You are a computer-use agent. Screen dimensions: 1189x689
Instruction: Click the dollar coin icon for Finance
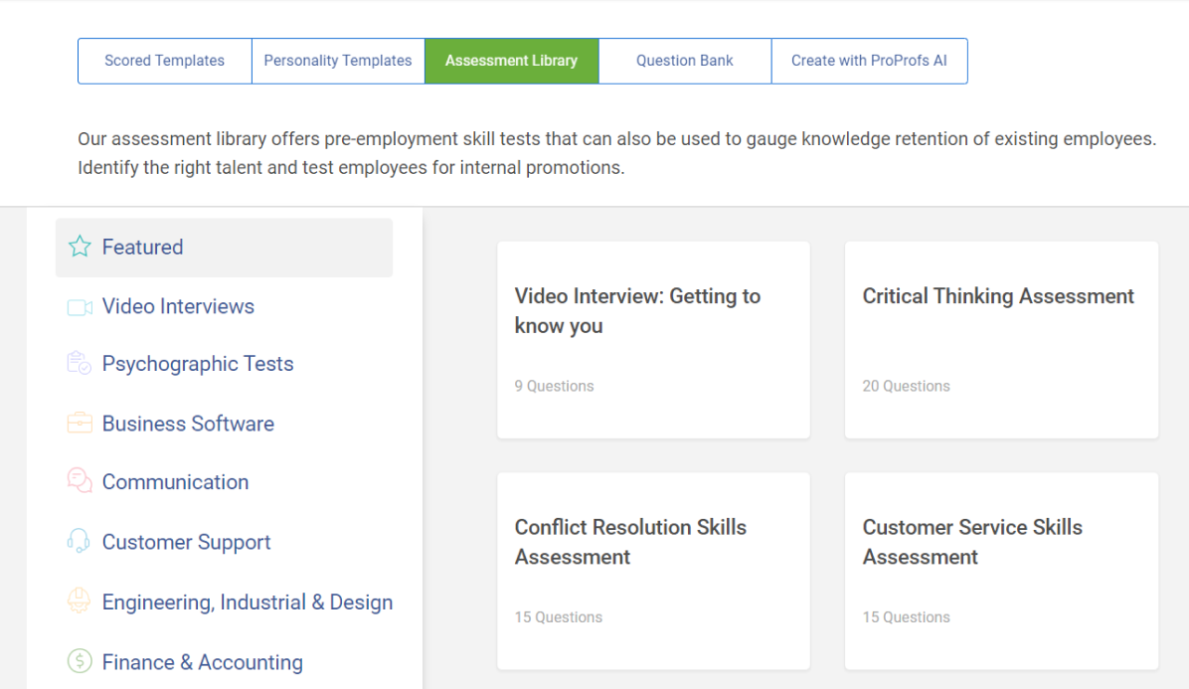tap(80, 661)
